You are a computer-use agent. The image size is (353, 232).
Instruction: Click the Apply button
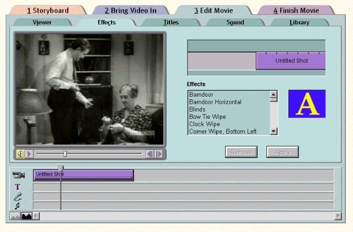coord(282,152)
